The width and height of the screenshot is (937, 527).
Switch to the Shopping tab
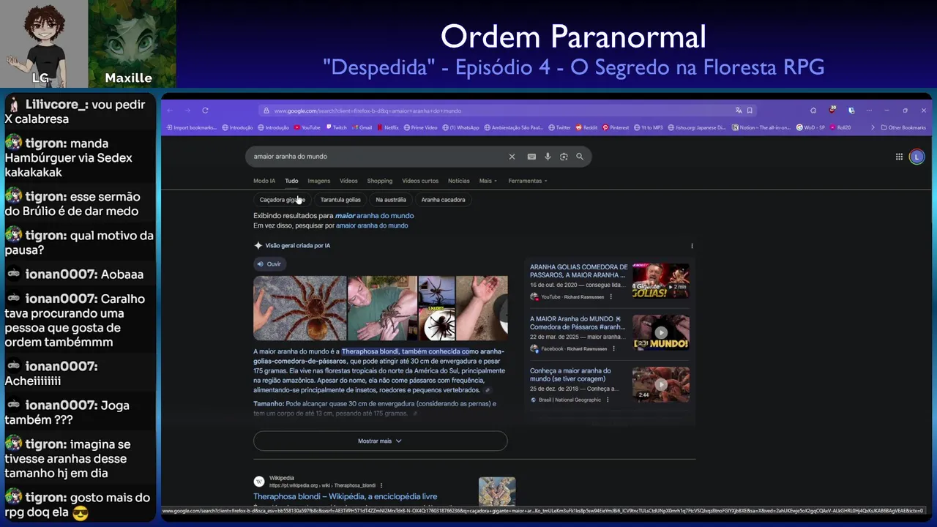[x=380, y=181]
